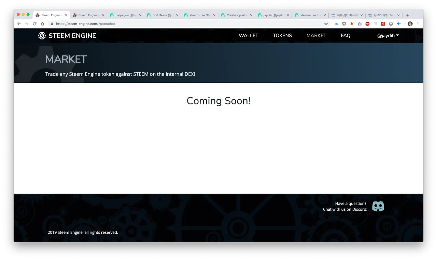Viewport: 437px width, 260px height.
Task: Open the Discord chat icon in footer
Action: pyautogui.click(x=378, y=206)
